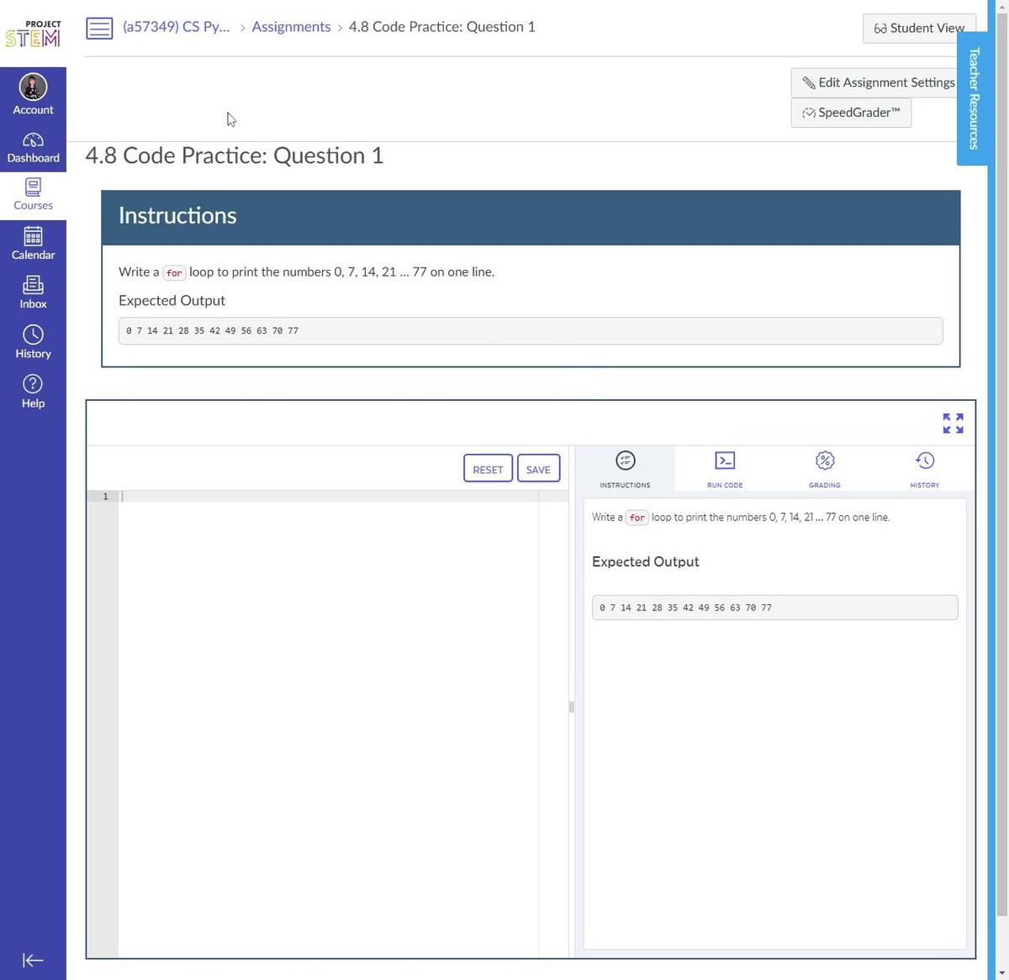Open the Dashboard from the sidebar
1009x980 pixels.
[33, 146]
